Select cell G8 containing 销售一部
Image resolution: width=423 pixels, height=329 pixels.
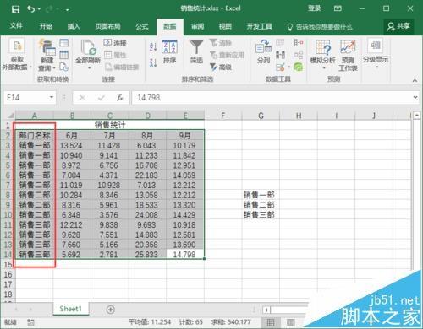coord(261,195)
